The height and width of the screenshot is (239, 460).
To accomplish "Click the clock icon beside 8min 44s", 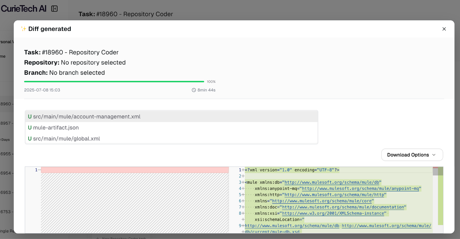I will coord(194,90).
